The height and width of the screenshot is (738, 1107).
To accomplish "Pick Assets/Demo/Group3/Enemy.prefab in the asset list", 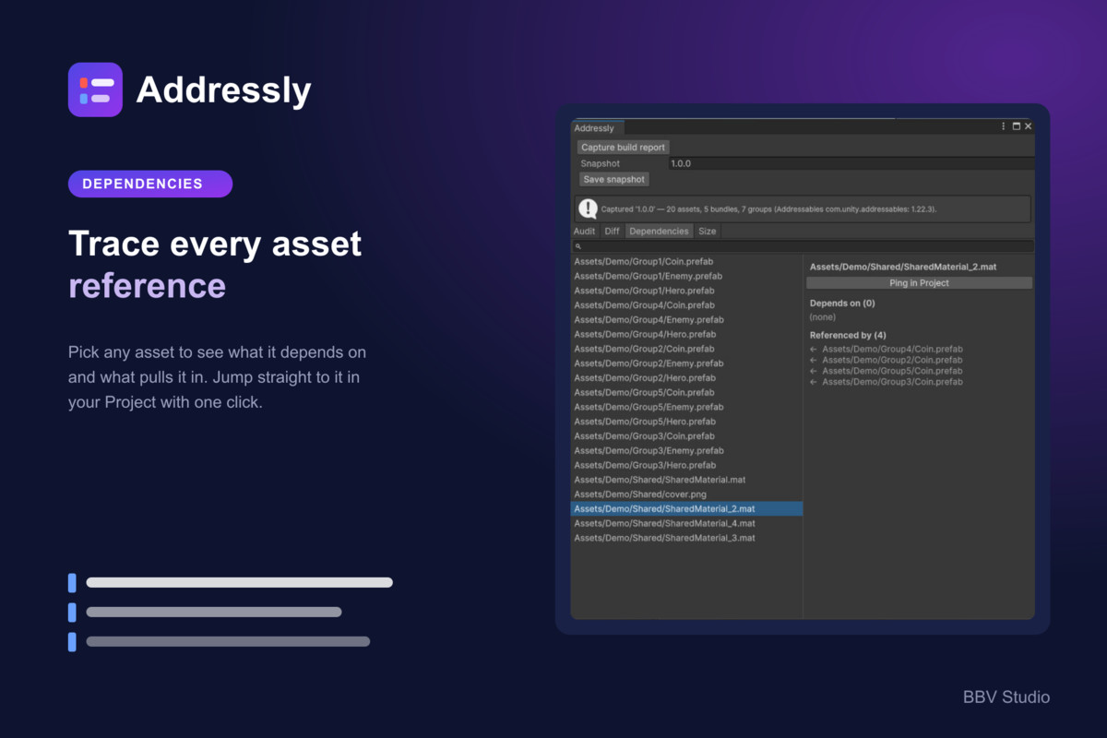I will click(x=686, y=451).
